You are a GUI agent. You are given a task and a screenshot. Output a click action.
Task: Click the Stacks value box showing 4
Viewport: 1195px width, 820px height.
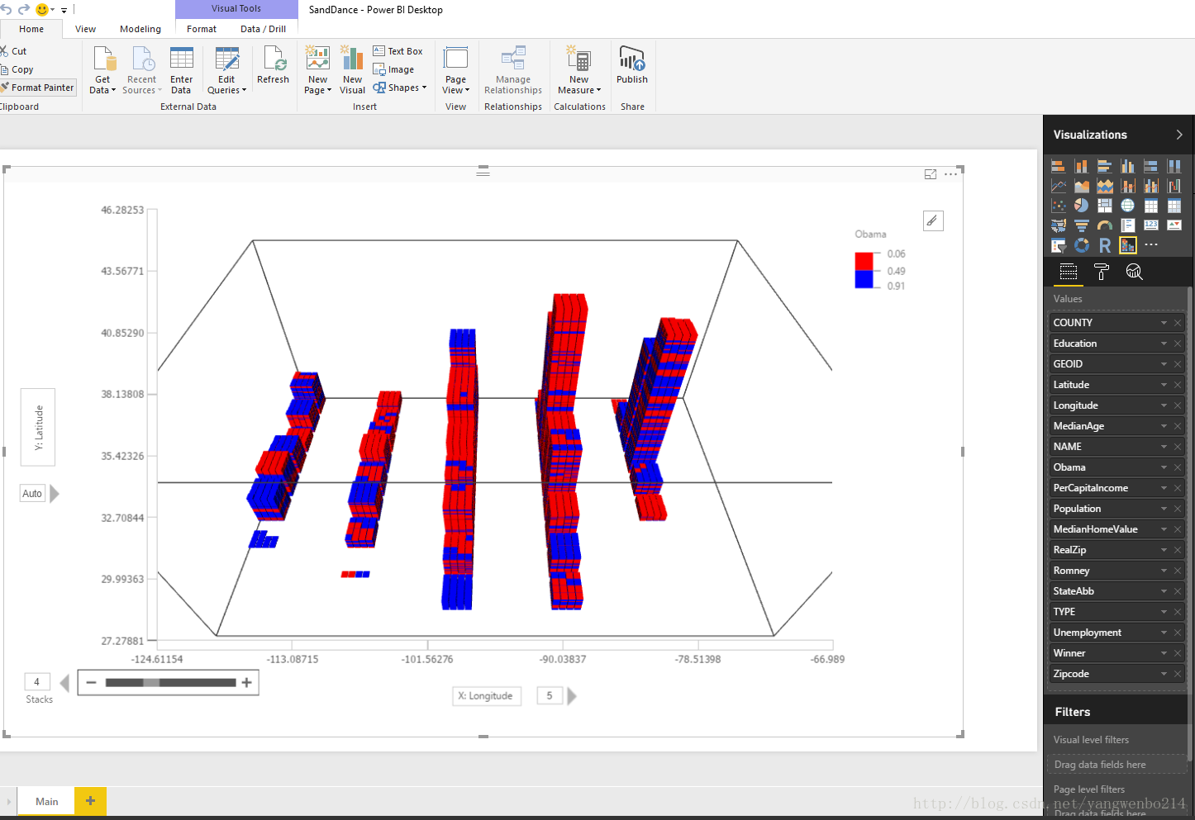point(37,682)
